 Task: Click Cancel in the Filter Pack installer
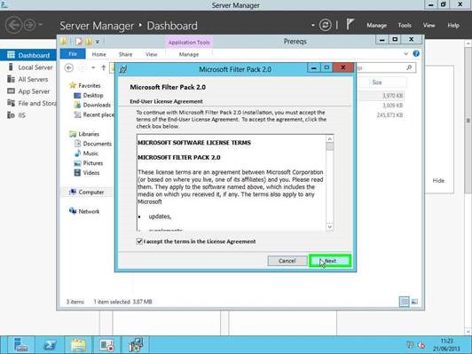[287, 261]
